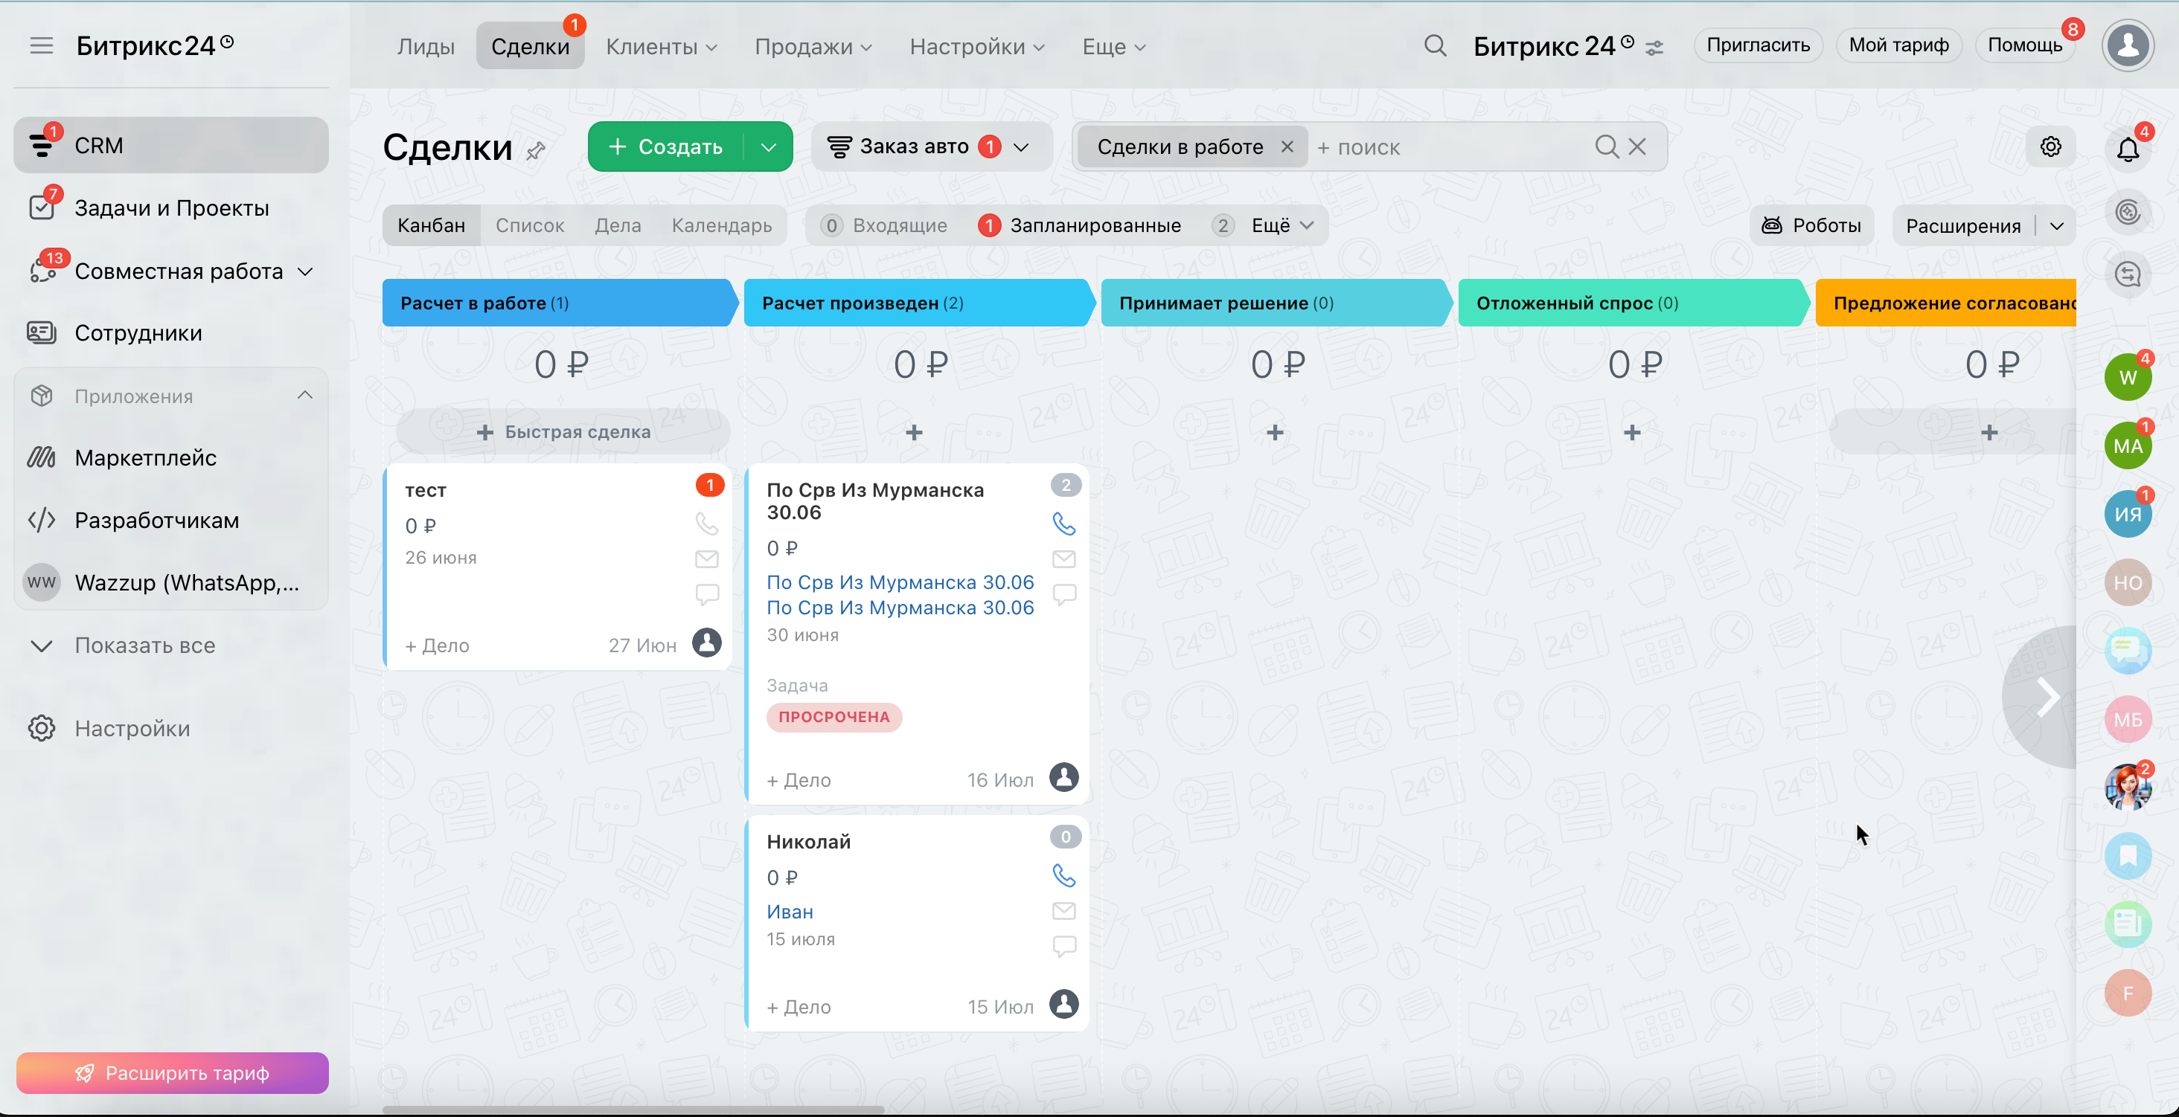Click the Расширить тариф button
Image resolution: width=2179 pixels, height=1117 pixels.
173,1072
